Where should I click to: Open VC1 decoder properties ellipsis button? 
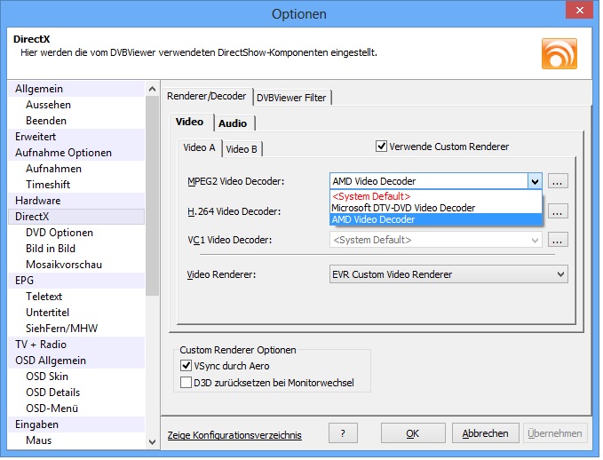(x=559, y=241)
